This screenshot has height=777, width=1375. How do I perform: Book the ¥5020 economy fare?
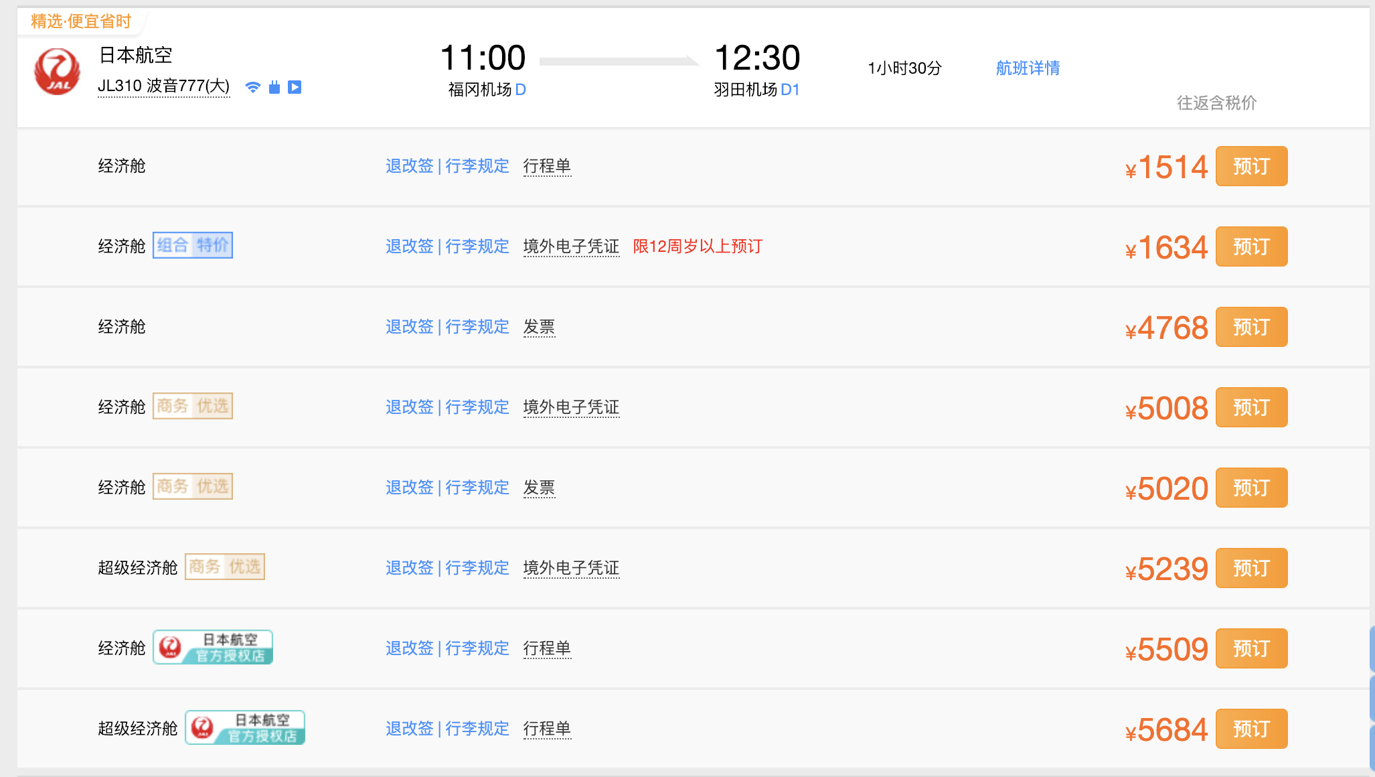(1251, 488)
